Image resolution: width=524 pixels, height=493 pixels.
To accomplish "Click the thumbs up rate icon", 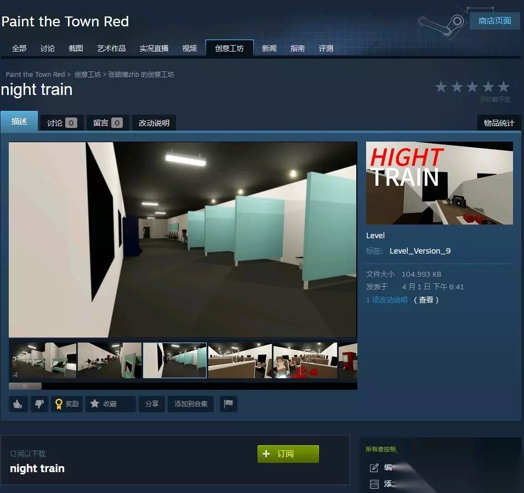I will coord(18,404).
